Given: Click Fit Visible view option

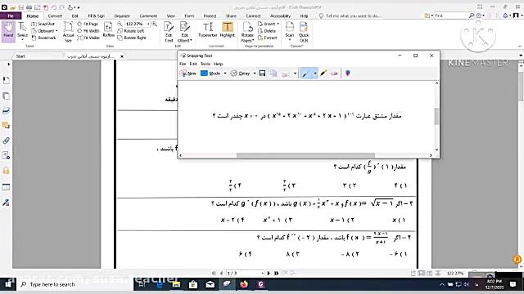Looking at the screenshot, I should [x=88, y=38].
